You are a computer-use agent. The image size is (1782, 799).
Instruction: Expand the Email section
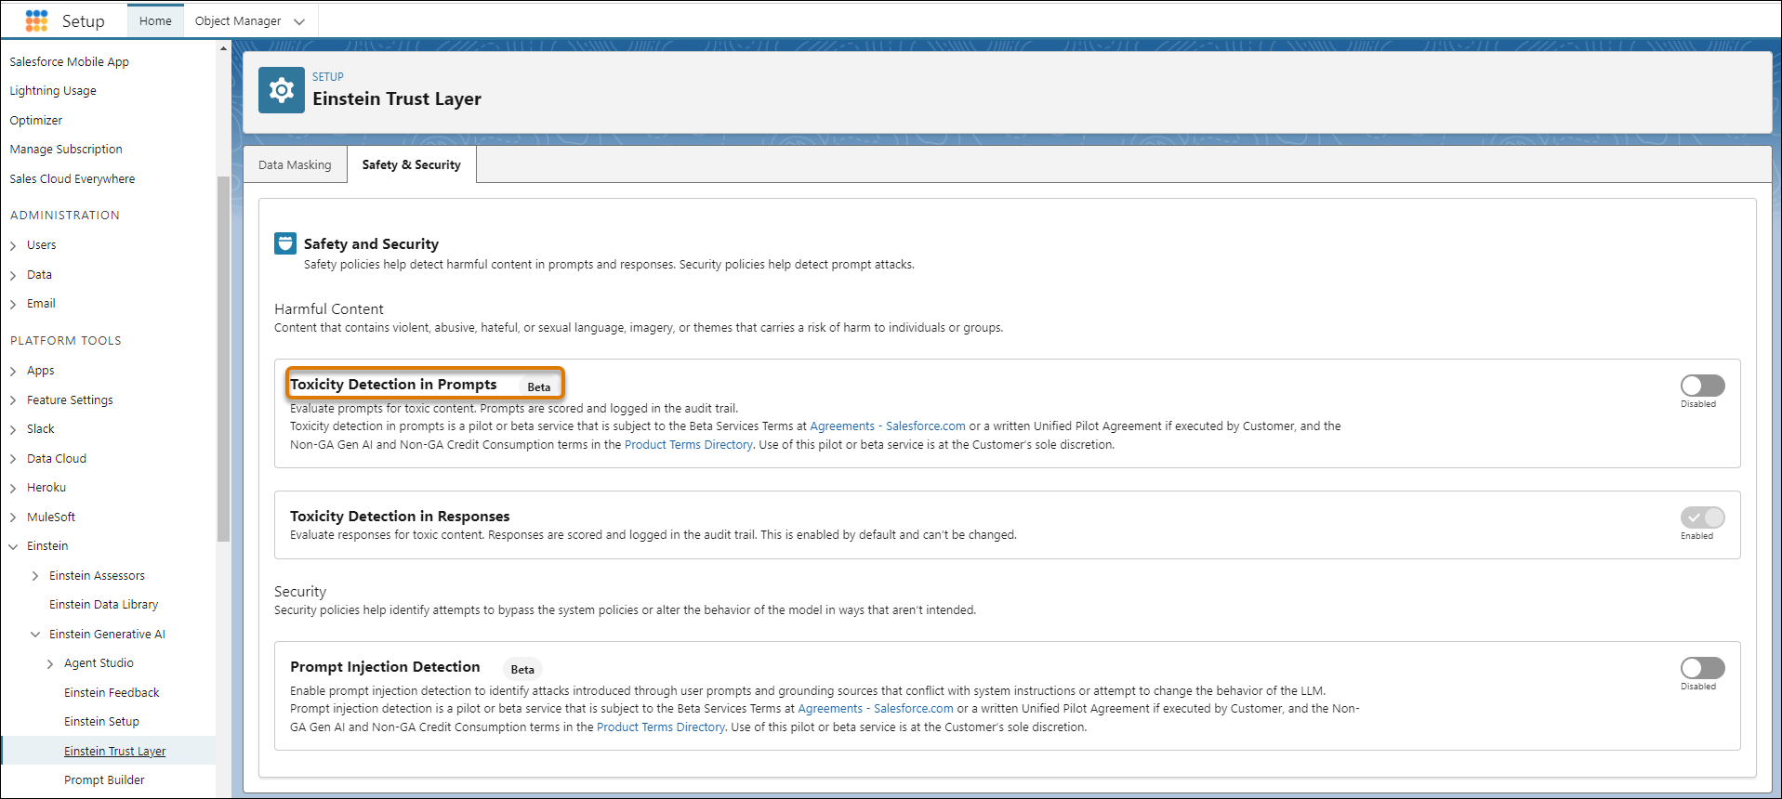(x=13, y=304)
